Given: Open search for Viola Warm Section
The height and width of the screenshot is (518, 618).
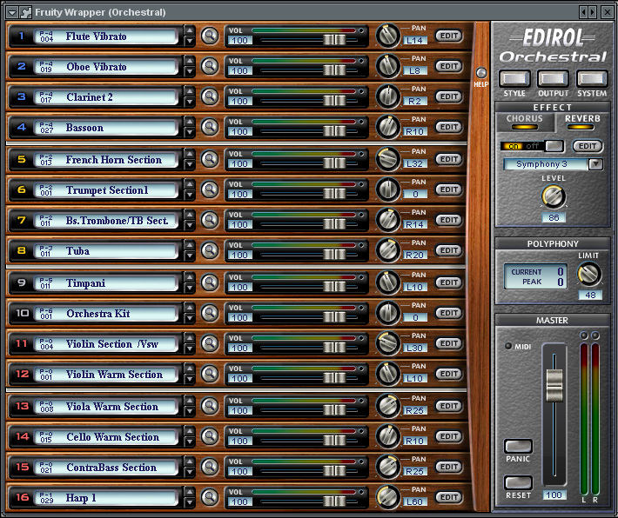Looking at the screenshot, I should 210,405.
